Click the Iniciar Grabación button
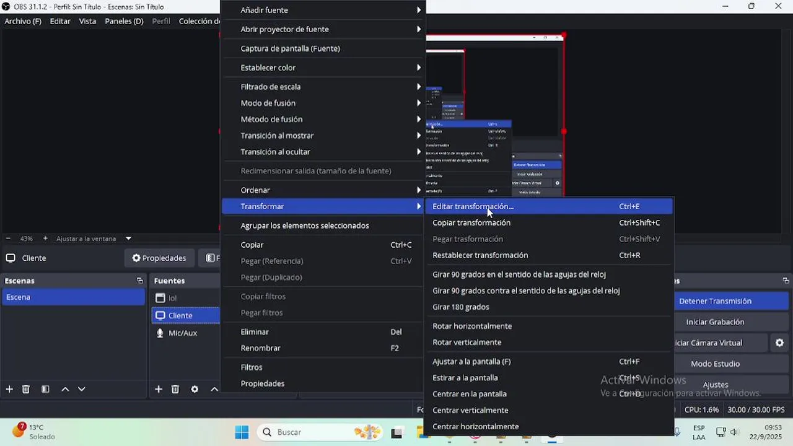 pos(730,322)
